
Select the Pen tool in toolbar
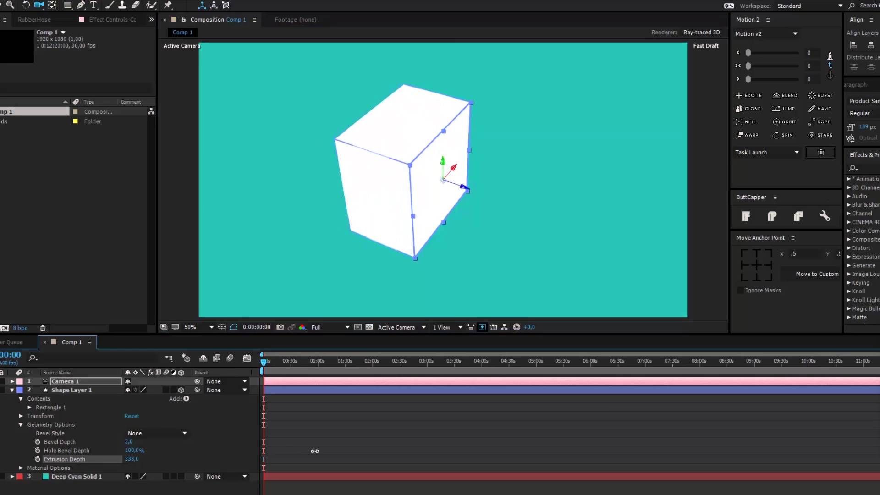(x=81, y=5)
